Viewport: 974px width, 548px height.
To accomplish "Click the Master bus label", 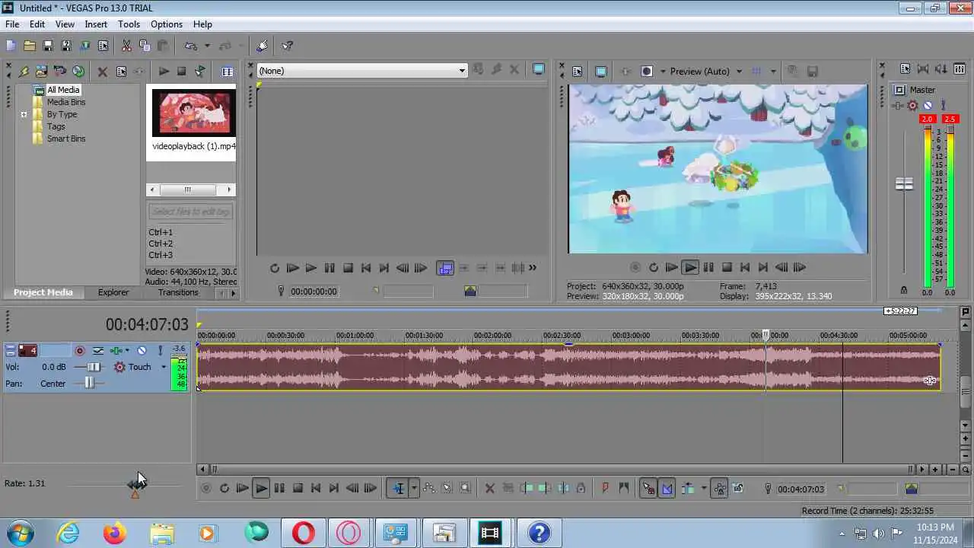I will pyautogui.click(x=922, y=90).
